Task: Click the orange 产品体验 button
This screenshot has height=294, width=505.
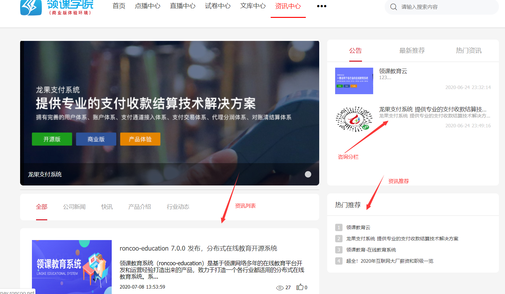Action: point(140,139)
